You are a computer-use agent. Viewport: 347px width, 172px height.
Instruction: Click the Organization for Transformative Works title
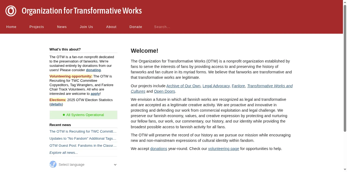pyautogui.click(x=82, y=11)
